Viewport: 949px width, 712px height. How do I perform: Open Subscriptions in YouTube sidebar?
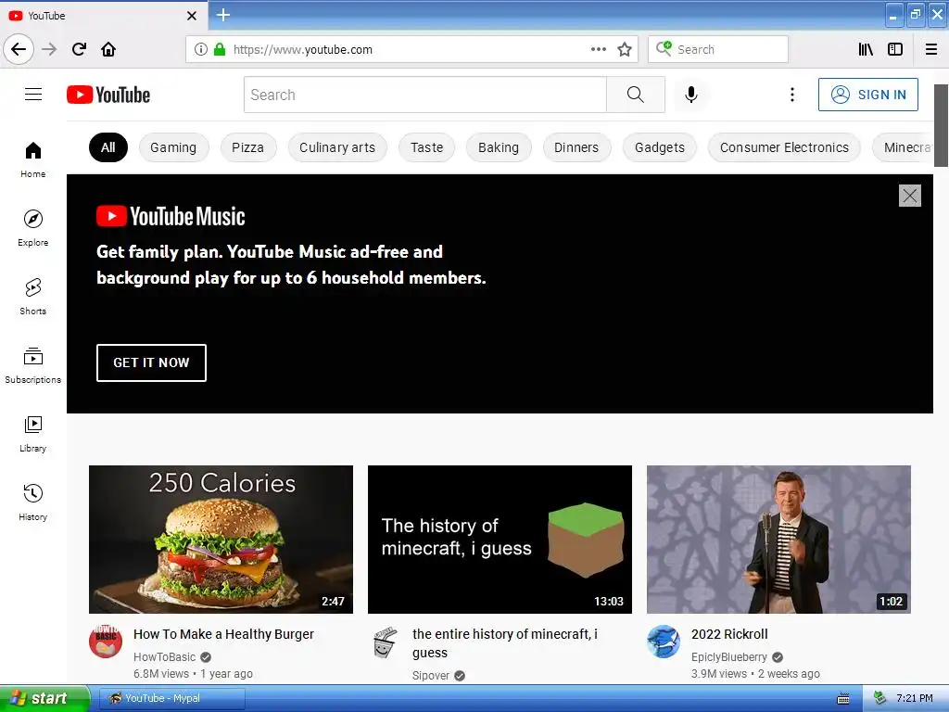point(33,365)
